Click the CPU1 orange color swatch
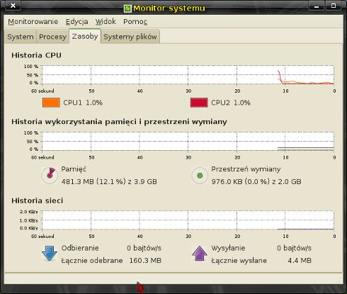The height and width of the screenshot is (294, 347). (51, 103)
